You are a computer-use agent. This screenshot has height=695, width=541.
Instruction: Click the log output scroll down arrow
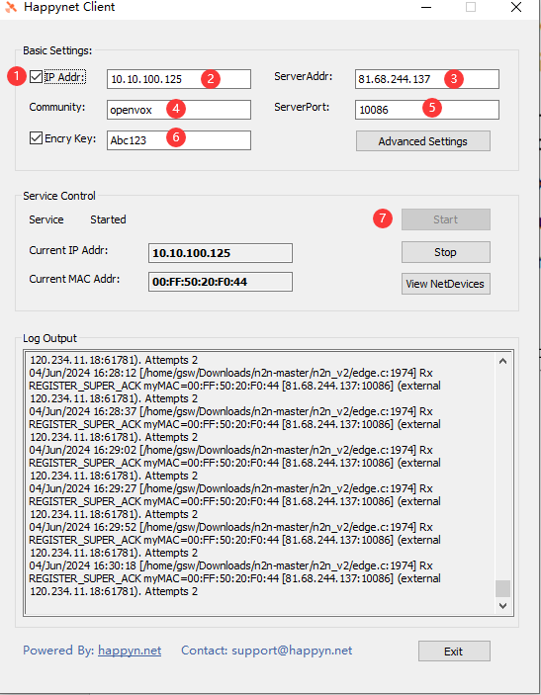[x=502, y=605]
